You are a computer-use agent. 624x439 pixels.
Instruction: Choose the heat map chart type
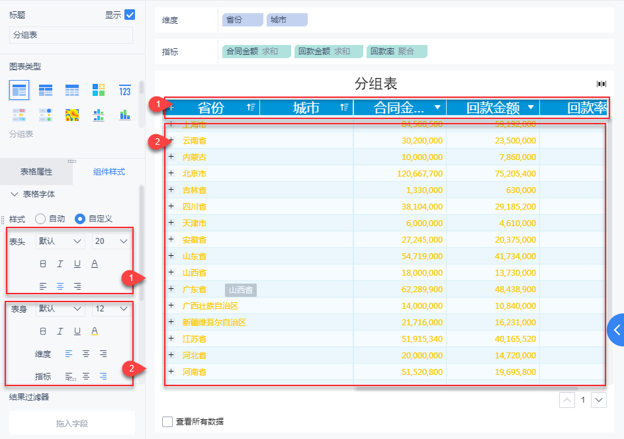click(72, 115)
